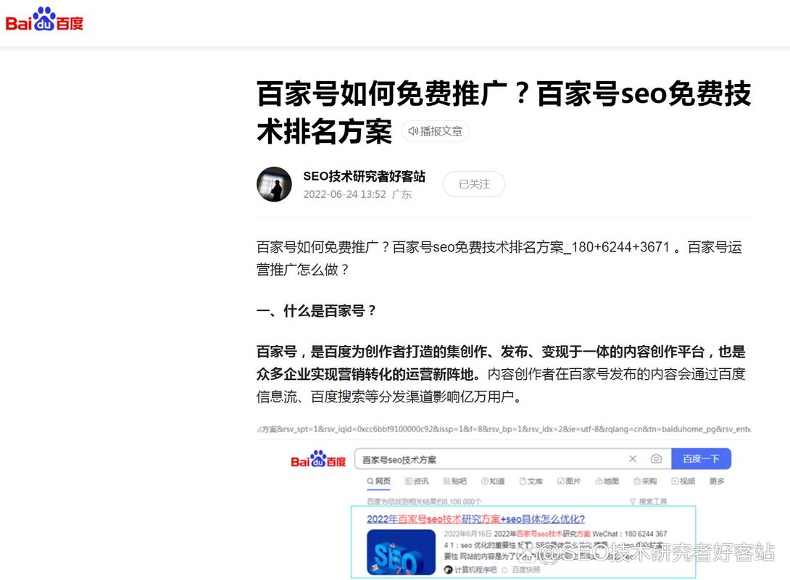Clear the embedded search with X icon
Screen dimensions: 790x580
click(x=633, y=458)
